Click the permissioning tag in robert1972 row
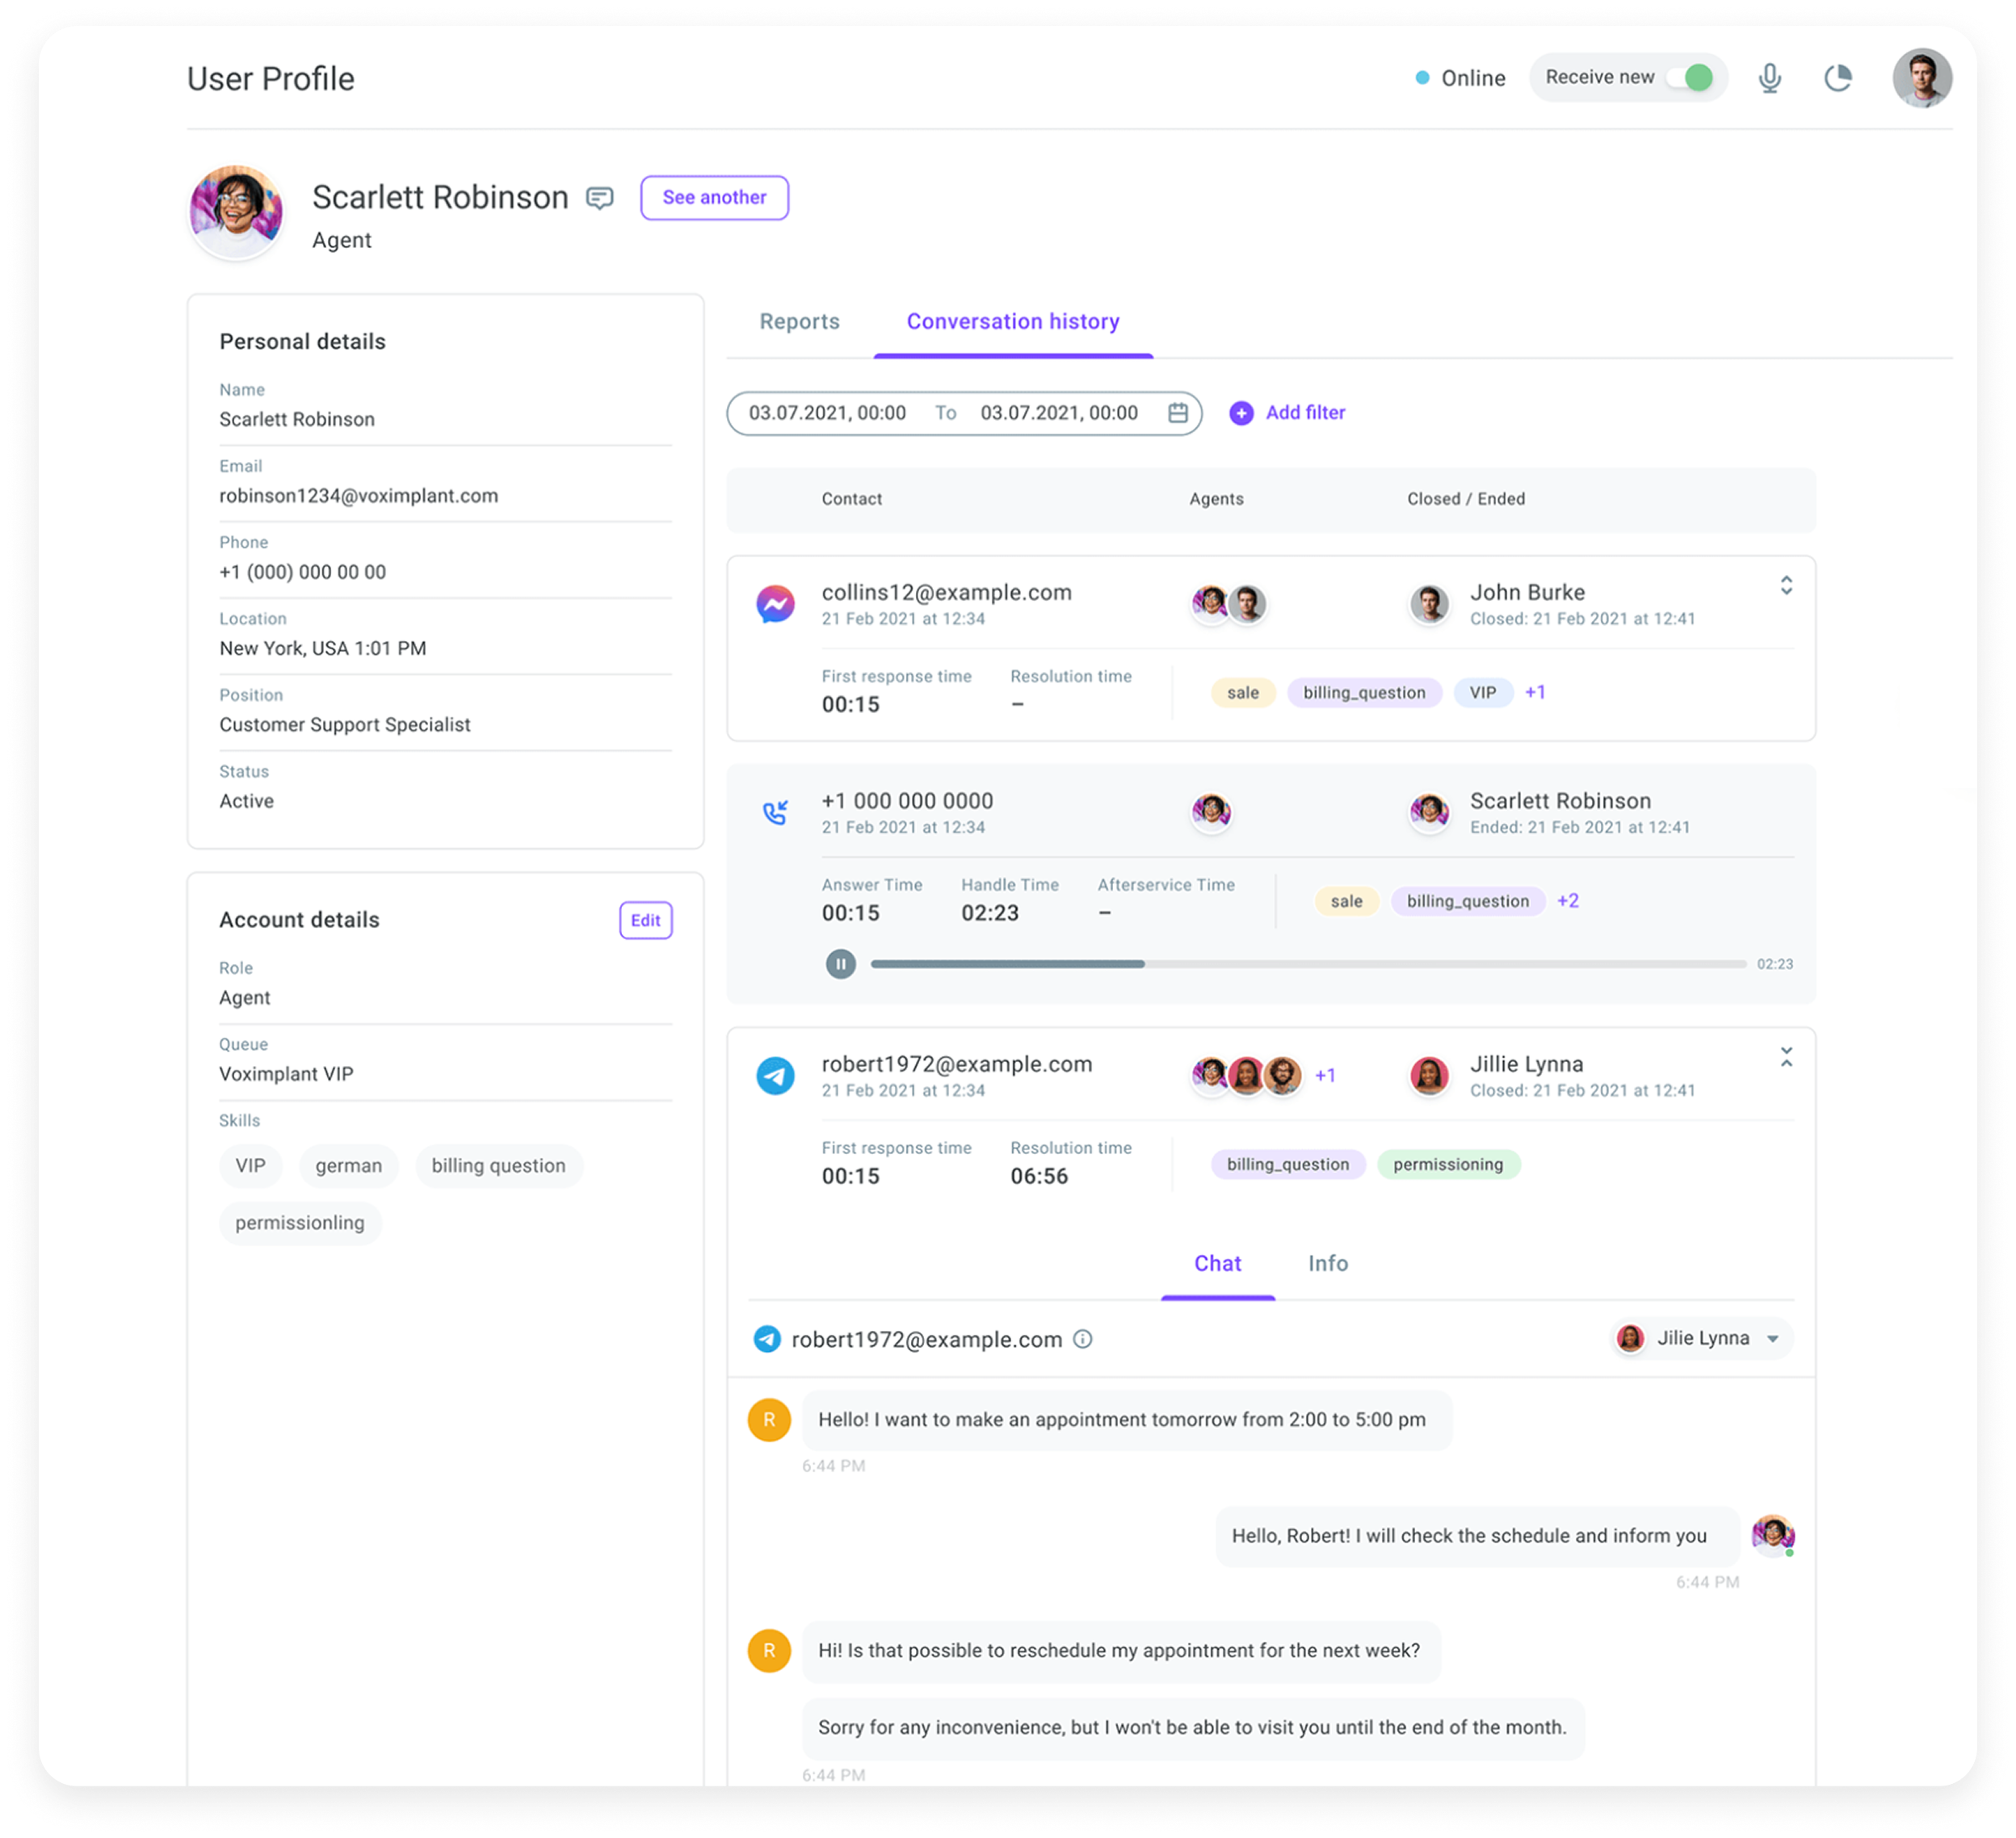Viewport: 2016px width, 1838px height. (1447, 1165)
